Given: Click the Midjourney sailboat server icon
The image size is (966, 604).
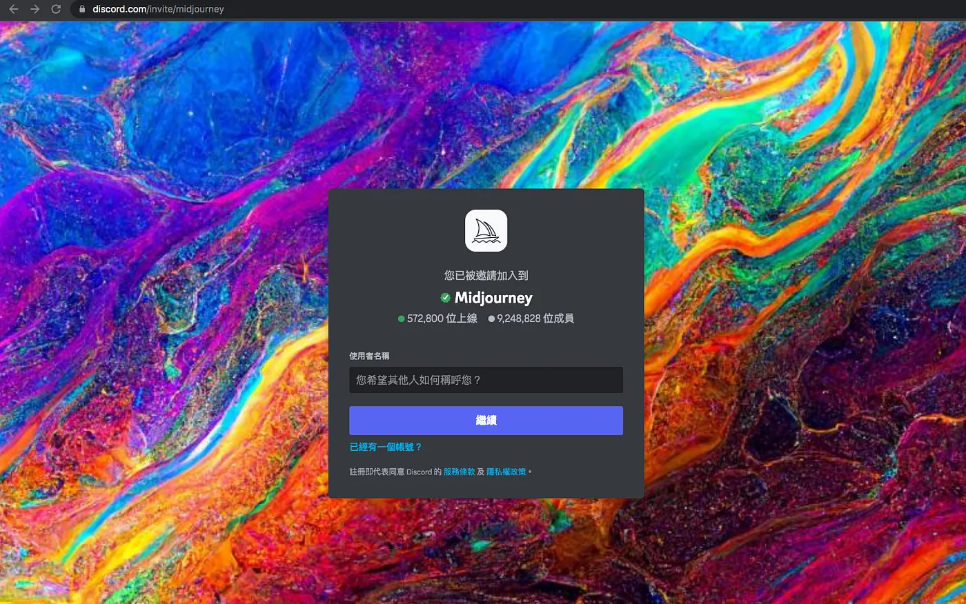Looking at the screenshot, I should point(486,231).
